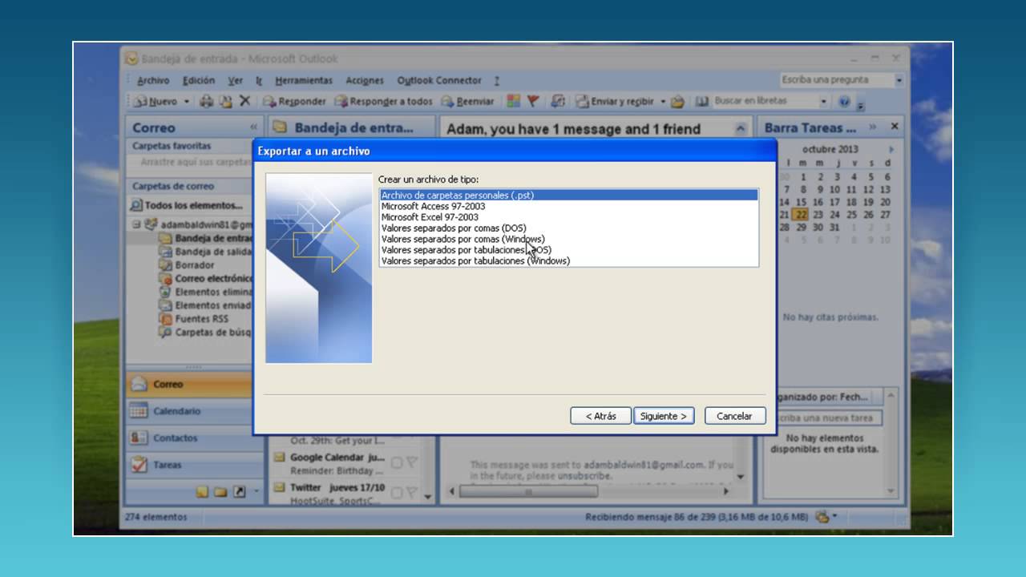This screenshot has width=1026, height=577.
Task: Open the Herramientas menu in Outlook
Action: pyautogui.click(x=304, y=81)
